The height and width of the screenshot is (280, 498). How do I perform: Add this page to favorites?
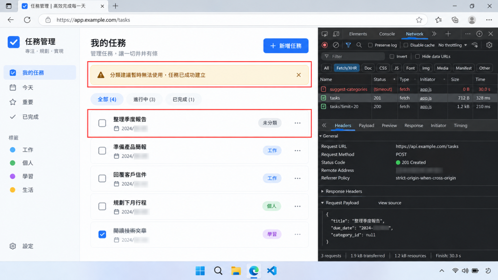[419, 20]
